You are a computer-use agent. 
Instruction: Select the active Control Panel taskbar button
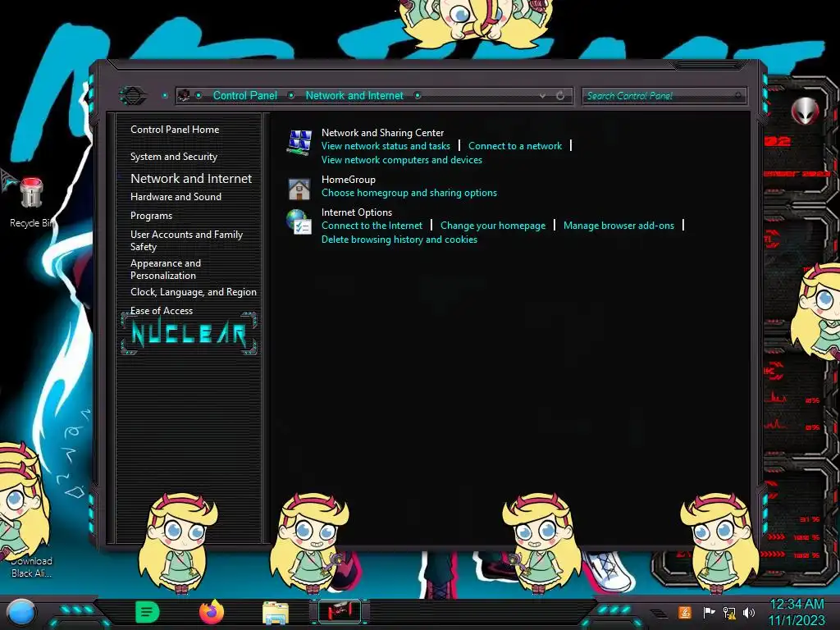(340, 612)
